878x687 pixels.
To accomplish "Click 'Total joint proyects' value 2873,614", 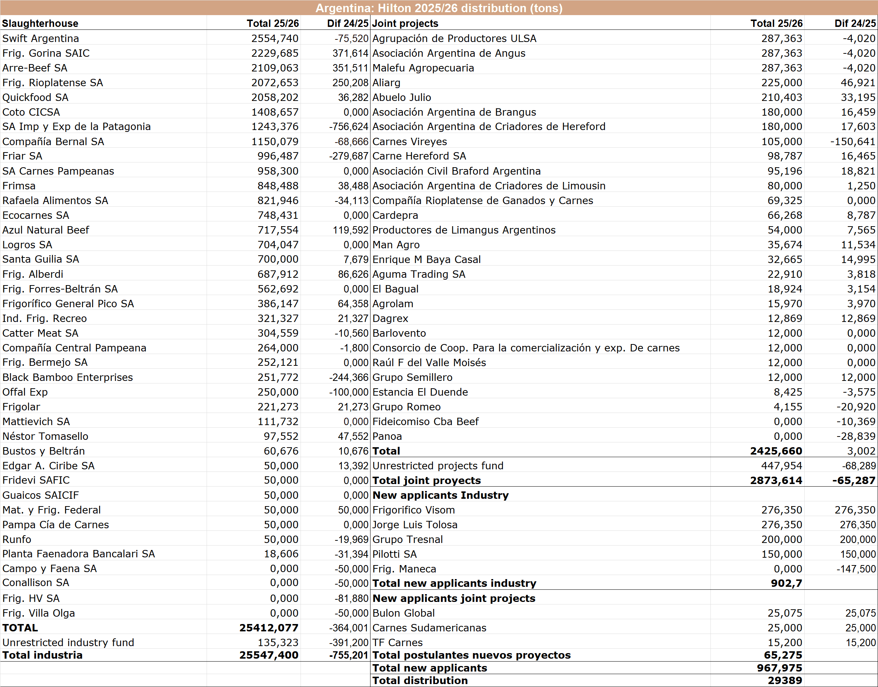I will click(x=776, y=480).
